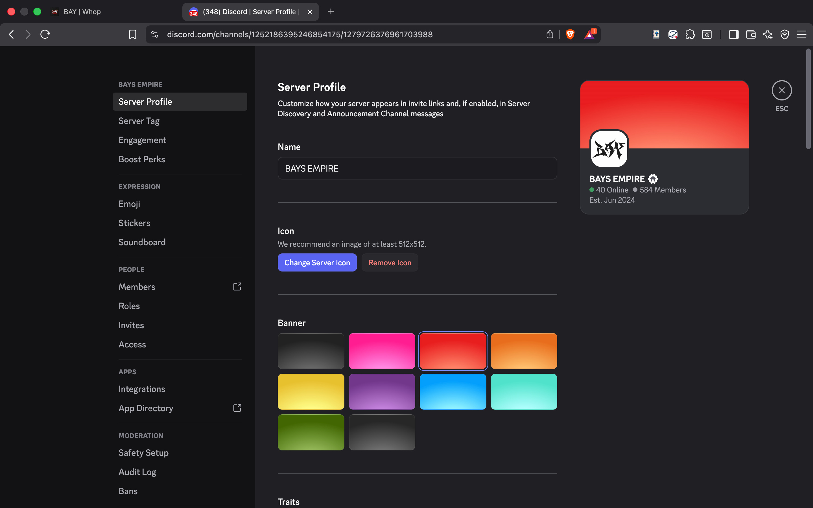Click the Change Server Icon button
The image size is (813, 508).
(x=317, y=262)
